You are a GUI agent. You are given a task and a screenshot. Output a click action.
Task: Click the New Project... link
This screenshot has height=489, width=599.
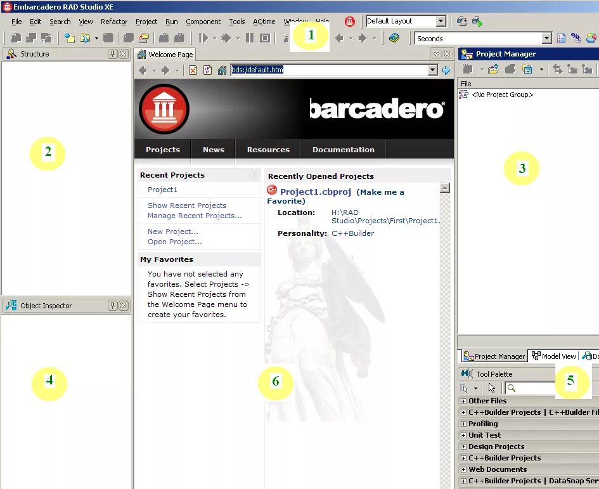pos(172,231)
